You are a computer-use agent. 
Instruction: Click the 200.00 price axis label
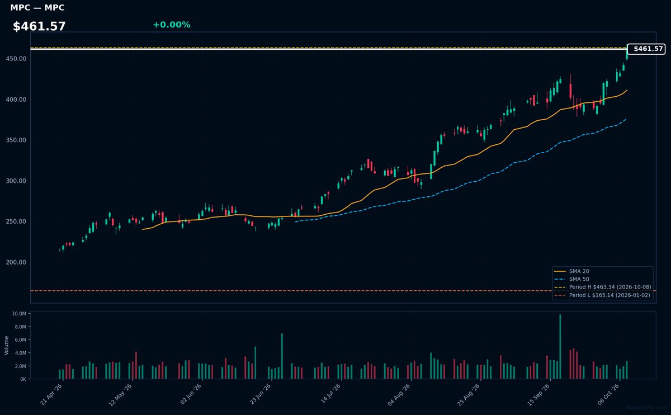point(16,262)
